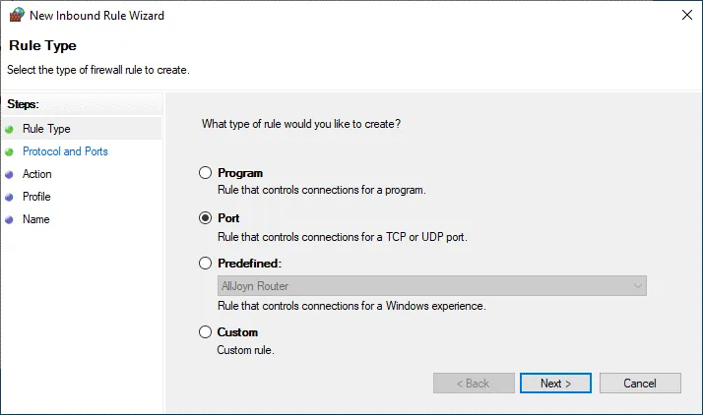The width and height of the screenshot is (703, 415).
Task: Click the green bullet beside Rule Type step
Action: tap(10, 129)
